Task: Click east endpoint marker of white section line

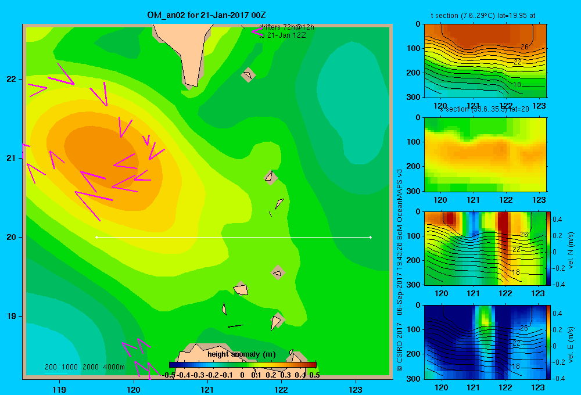Action: (371, 237)
